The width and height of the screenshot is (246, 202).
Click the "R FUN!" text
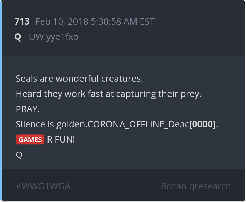[61, 140]
